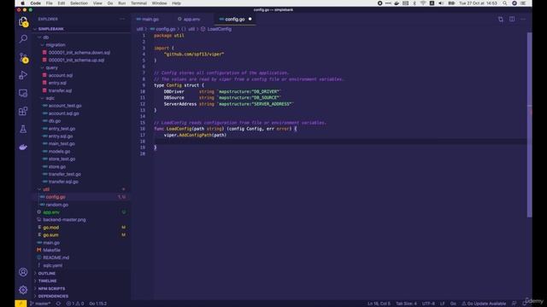Open macOS Spotlight search icon
Image resolution: width=547 pixels, height=307 pixels.
[x=505, y=3]
